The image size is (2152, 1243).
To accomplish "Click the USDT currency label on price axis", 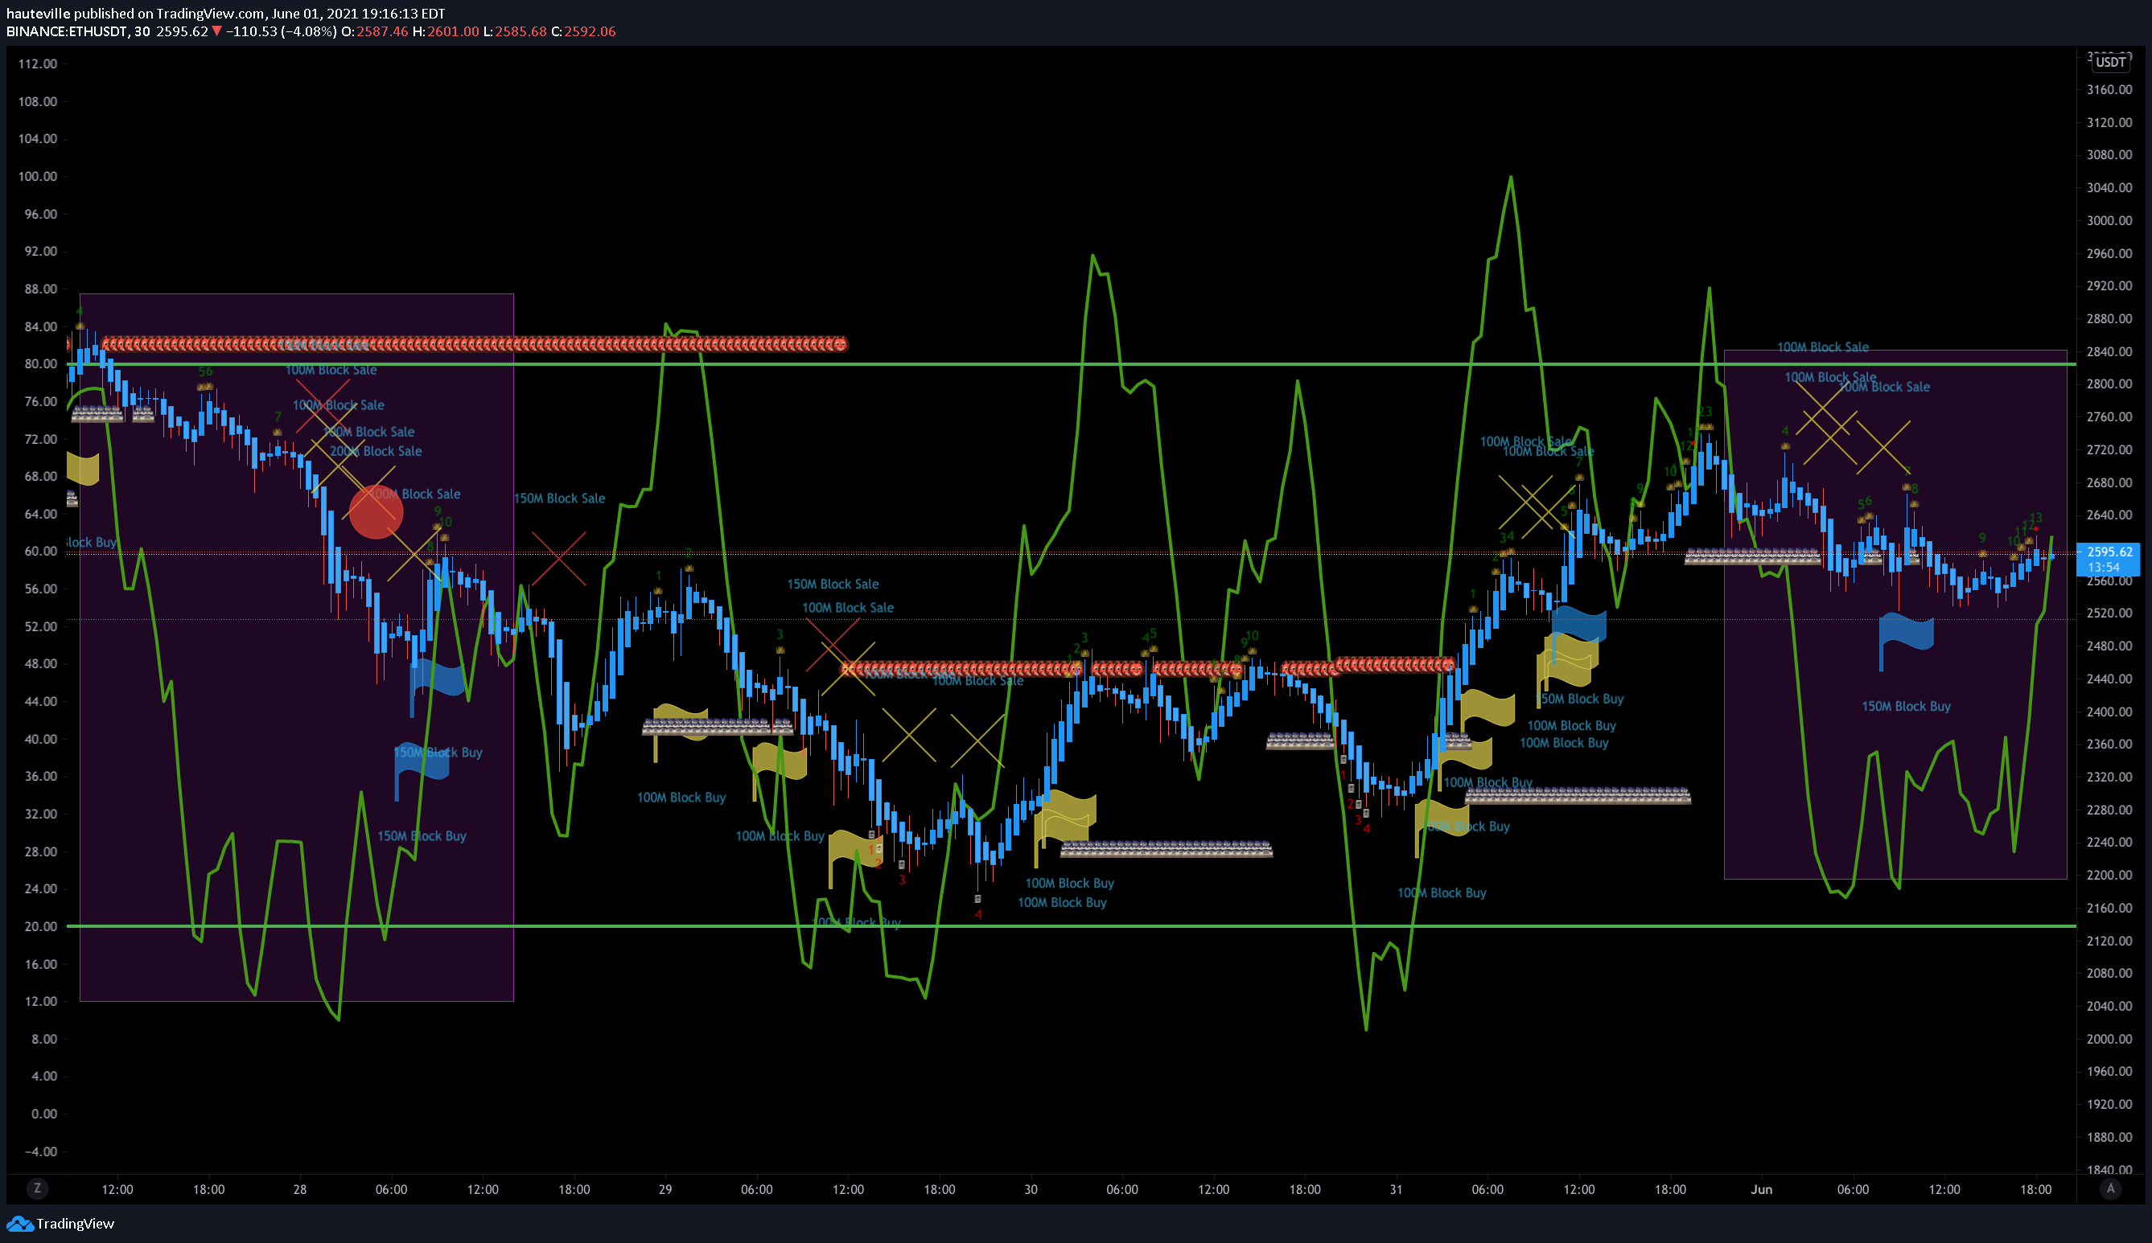I will pos(2110,63).
